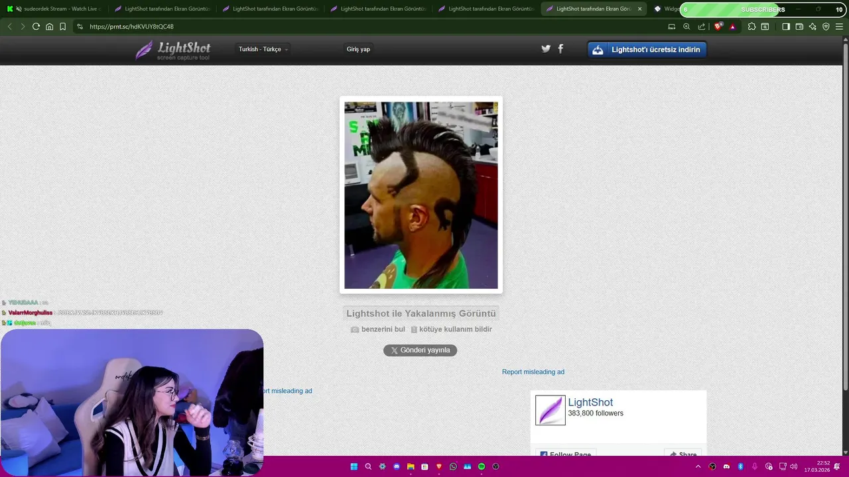View site information icon in address bar
This screenshot has width=849, height=477.
pyautogui.click(x=80, y=26)
